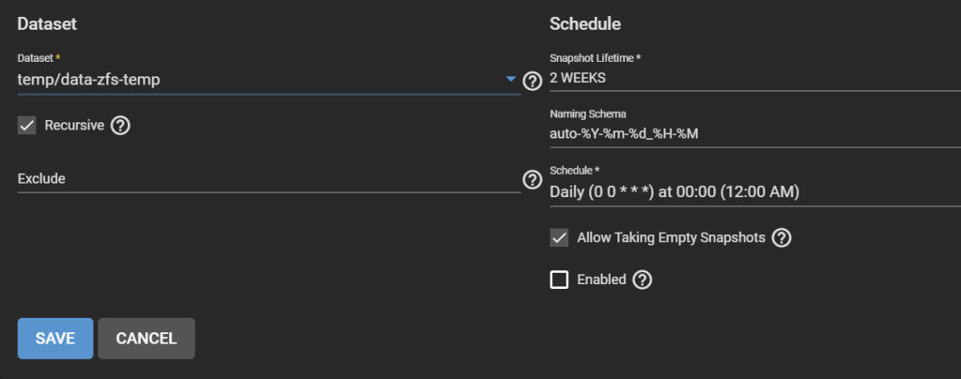Viewport: 961px width, 379px height.
Task: Open help icon beside the Exclude field
Action: click(x=533, y=179)
